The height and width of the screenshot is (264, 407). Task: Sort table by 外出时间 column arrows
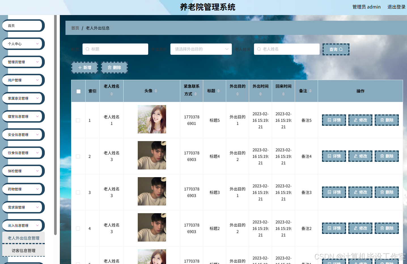(260, 94)
